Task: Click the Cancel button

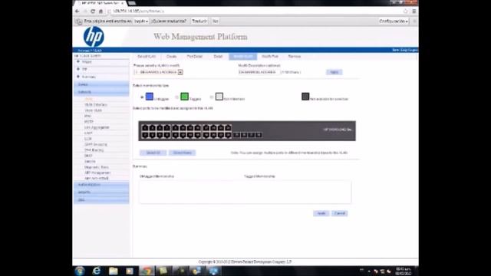Action: 340,213
